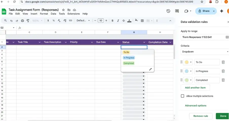Redo the last action

tap(17, 21)
